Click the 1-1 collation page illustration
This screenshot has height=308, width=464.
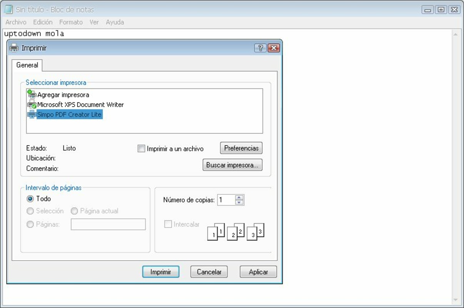(x=216, y=232)
